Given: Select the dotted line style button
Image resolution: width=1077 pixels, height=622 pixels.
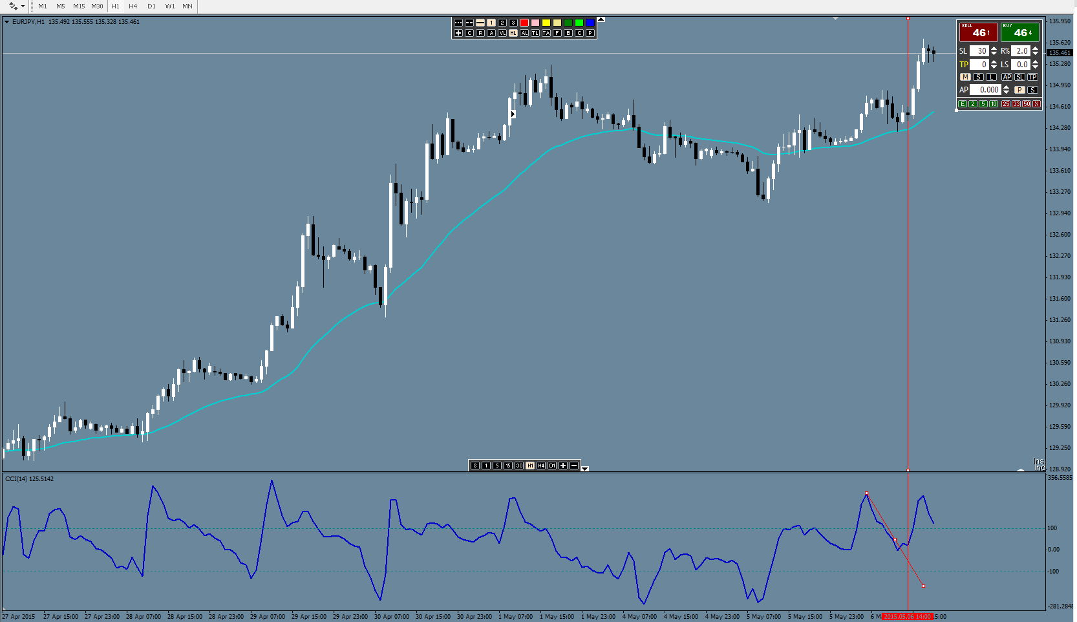Looking at the screenshot, I should click(x=458, y=23).
